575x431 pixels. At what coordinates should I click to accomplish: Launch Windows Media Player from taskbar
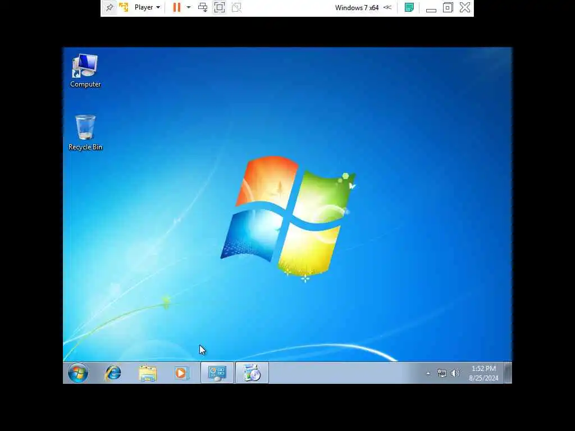coord(181,373)
